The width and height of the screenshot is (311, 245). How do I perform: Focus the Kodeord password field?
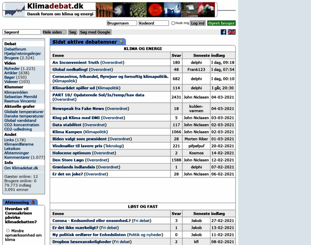point(154,23)
